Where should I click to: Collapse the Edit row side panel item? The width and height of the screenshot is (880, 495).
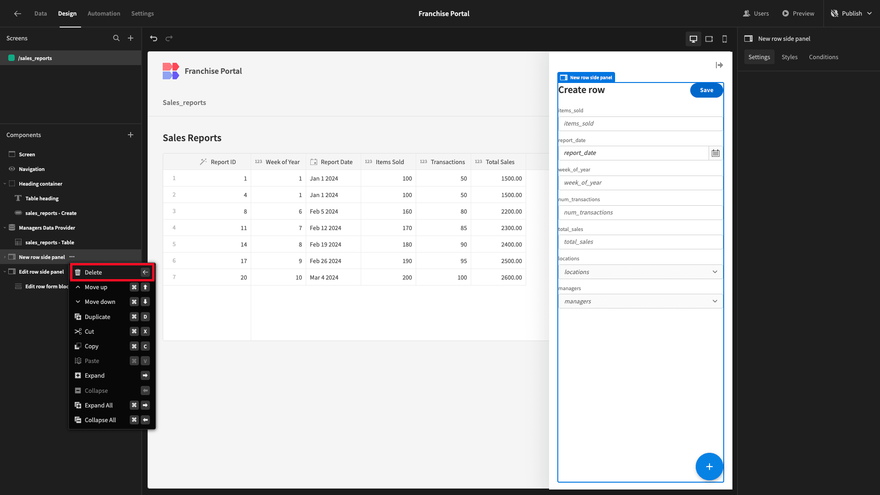point(5,272)
